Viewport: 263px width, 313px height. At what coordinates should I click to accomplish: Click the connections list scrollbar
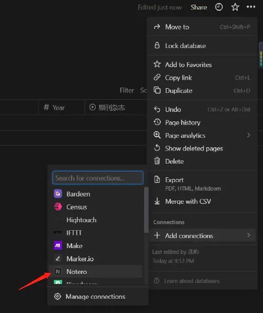[146, 210]
